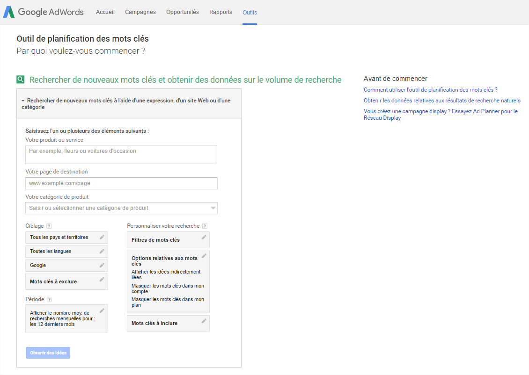Screen dimensions: 529x375
Task: Go to the Accueil tab
Action: pyautogui.click(x=105, y=12)
